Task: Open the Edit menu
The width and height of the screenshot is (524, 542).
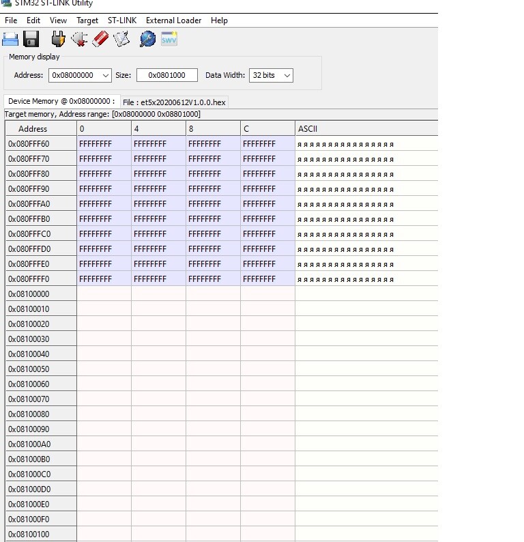Action: tap(33, 20)
